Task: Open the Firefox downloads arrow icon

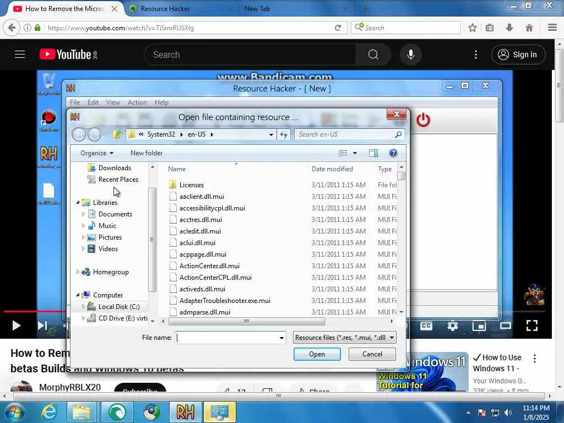Action: tap(509, 28)
